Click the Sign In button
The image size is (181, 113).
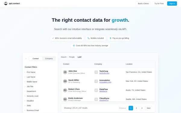pos(172,4)
